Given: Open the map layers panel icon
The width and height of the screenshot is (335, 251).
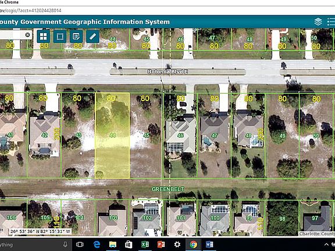Looking at the screenshot, I should pyautogui.click(x=318, y=21).
